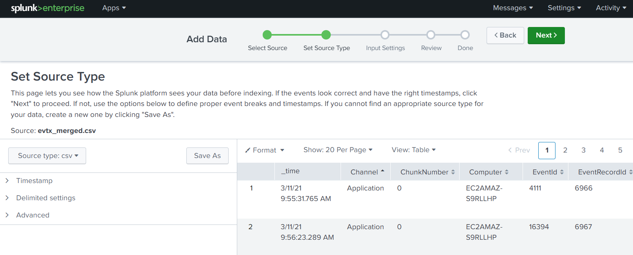This screenshot has width=633, height=255.
Task: Go to results page 2
Action: point(565,150)
